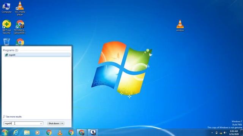Open Internet Explorer from the taskbar
The image size is (243, 136).
pos(16,133)
